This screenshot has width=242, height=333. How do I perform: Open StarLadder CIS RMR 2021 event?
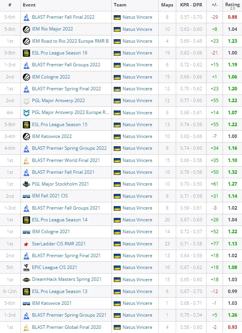[59, 244]
